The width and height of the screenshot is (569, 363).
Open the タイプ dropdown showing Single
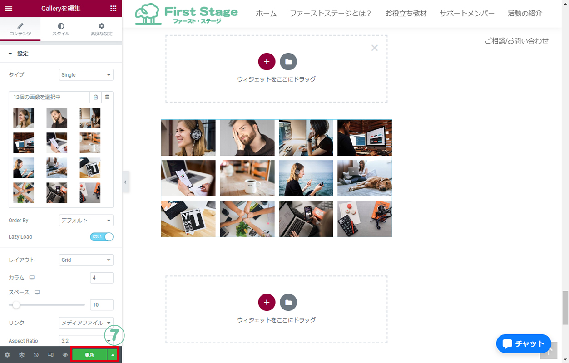pos(86,75)
